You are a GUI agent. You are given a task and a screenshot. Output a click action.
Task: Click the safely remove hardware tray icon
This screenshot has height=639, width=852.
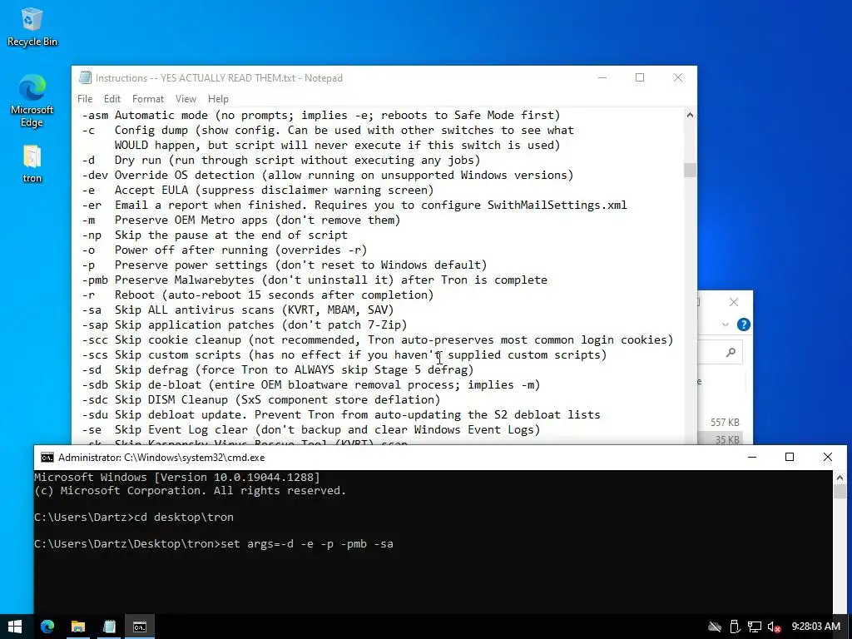735,627
